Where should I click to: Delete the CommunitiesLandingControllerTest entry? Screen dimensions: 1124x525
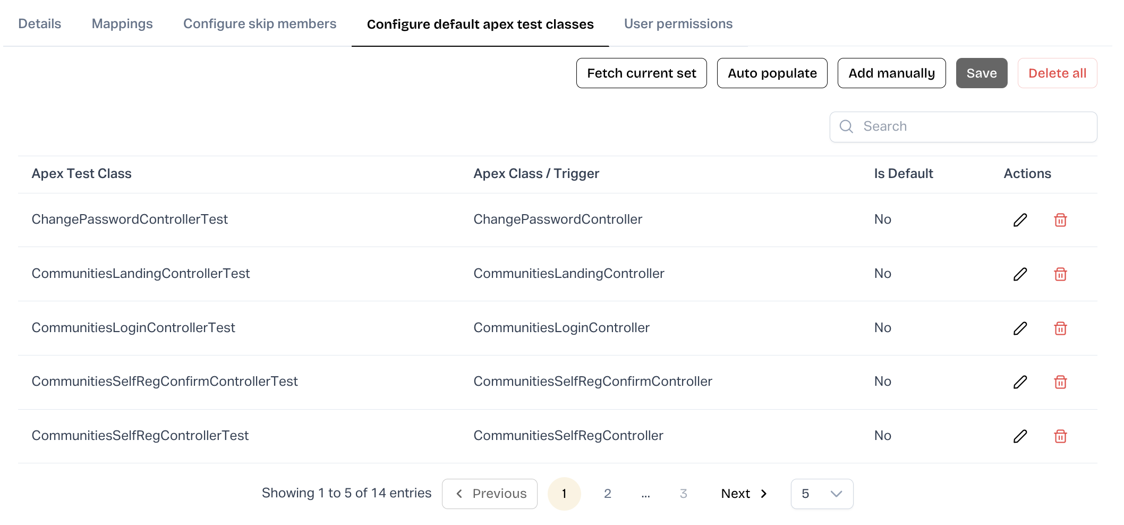[1060, 274]
